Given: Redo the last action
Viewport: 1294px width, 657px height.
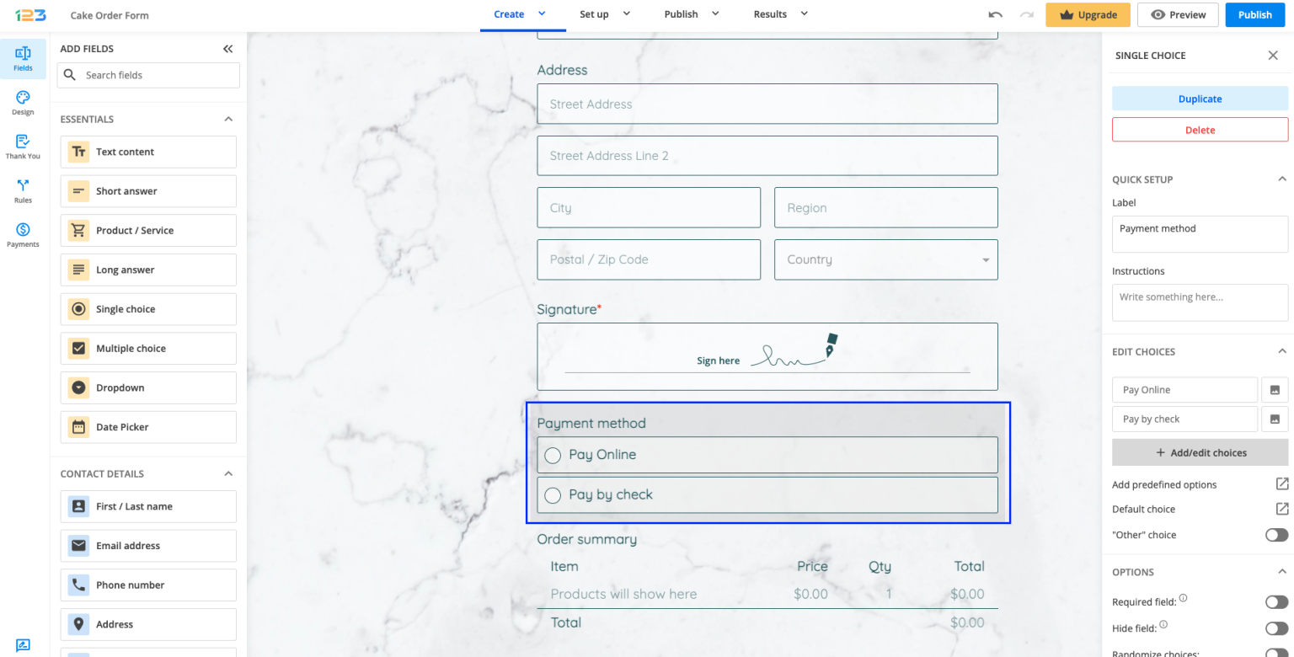Looking at the screenshot, I should click(1026, 14).
